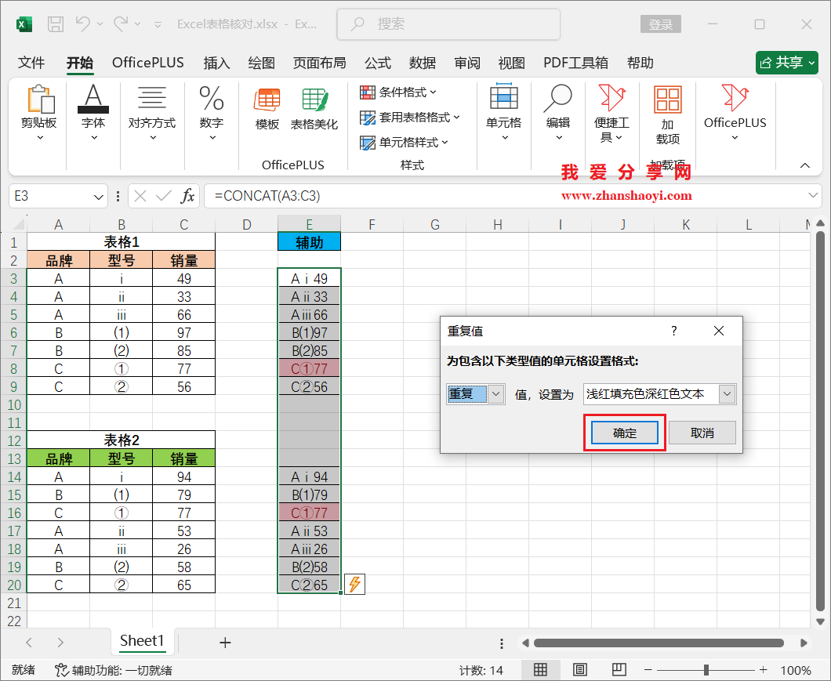The width and height of the screenshot is (831, 681).
Task: Click the Table Beautify (表格美化) icon
Action: [x=314, y=109]
